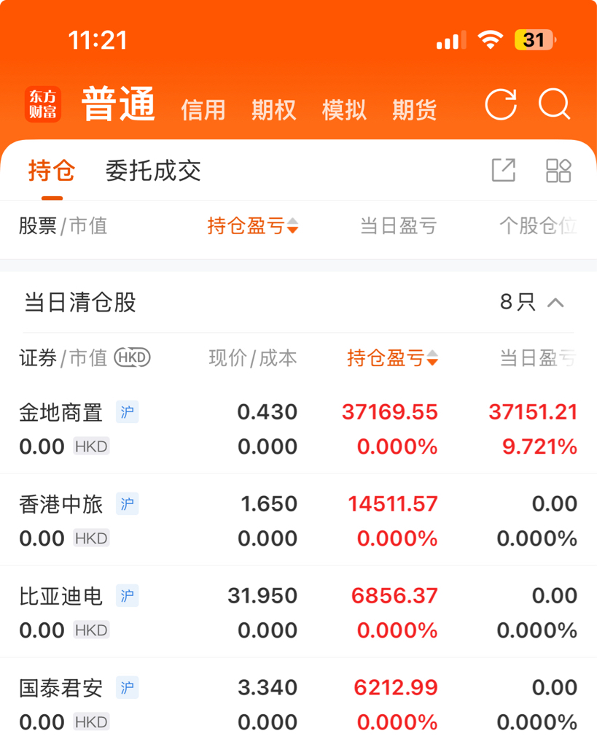Screen dimensions: 597x747
Task: Switch to 期权 tab
Action: point(274,110)
